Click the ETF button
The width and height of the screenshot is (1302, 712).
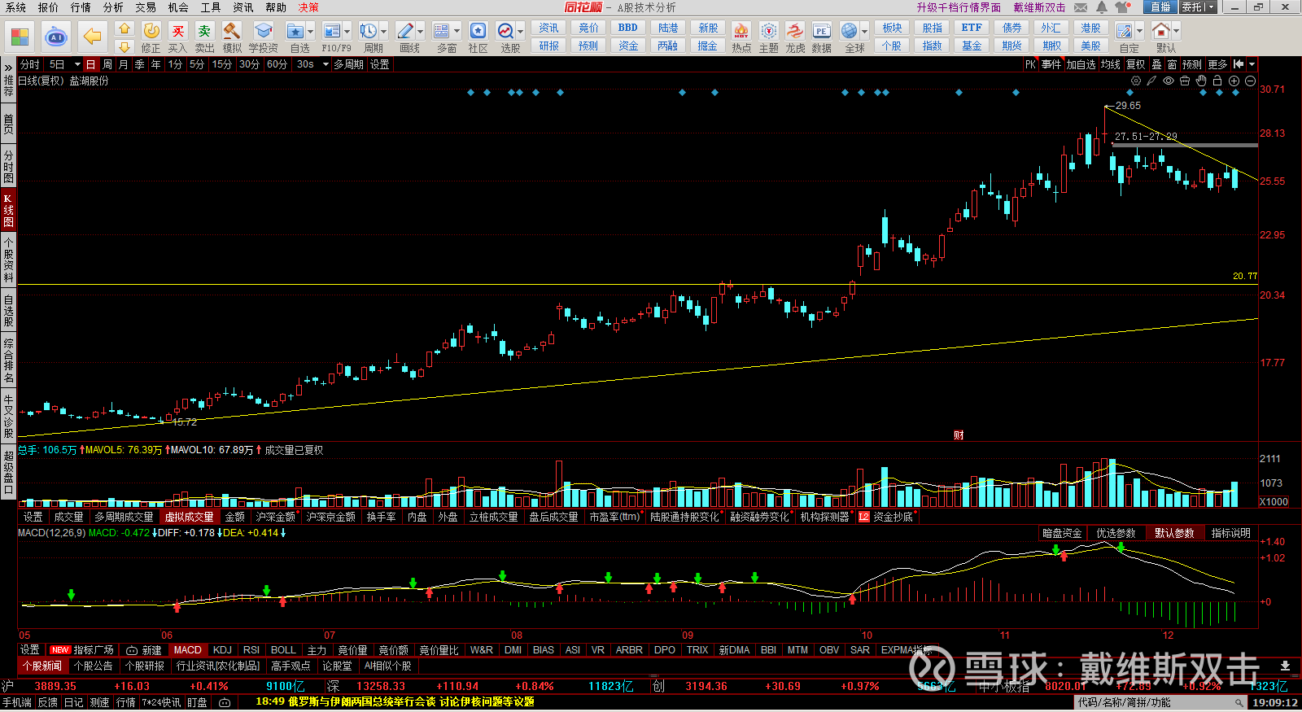coord(972,28)
